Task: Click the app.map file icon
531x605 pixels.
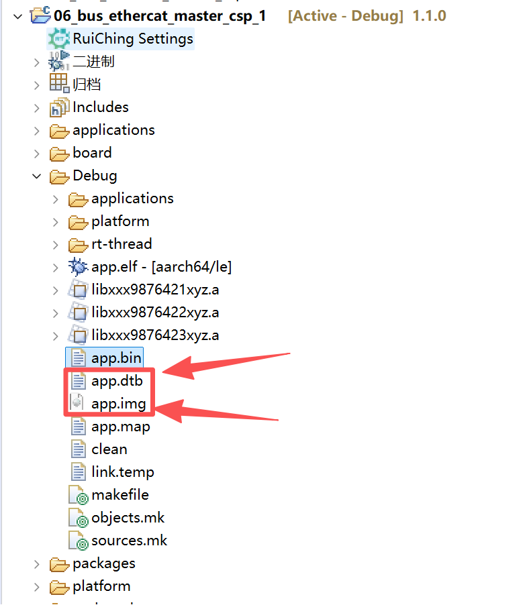Action: pos(79,426)
